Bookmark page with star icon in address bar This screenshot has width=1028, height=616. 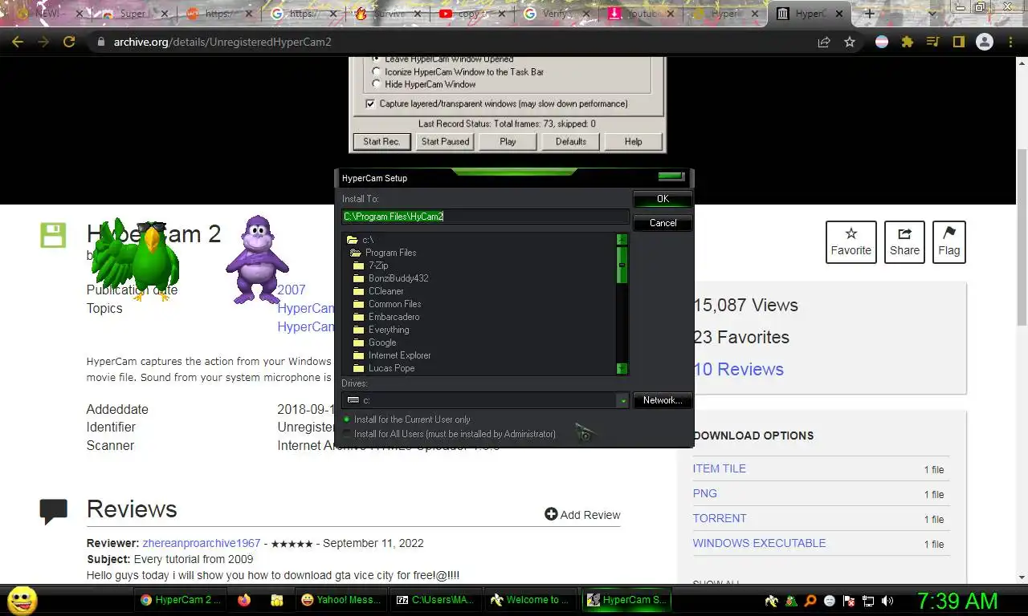click(x=850, y=42)
